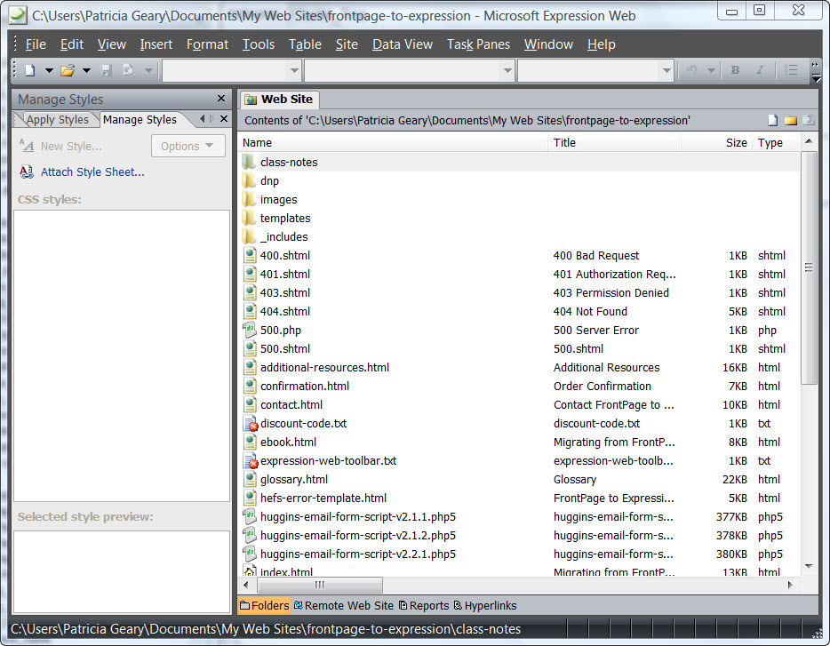Click the New Document toolbar icon
This screenshot has width=830, height=646.
click(30, 70)
